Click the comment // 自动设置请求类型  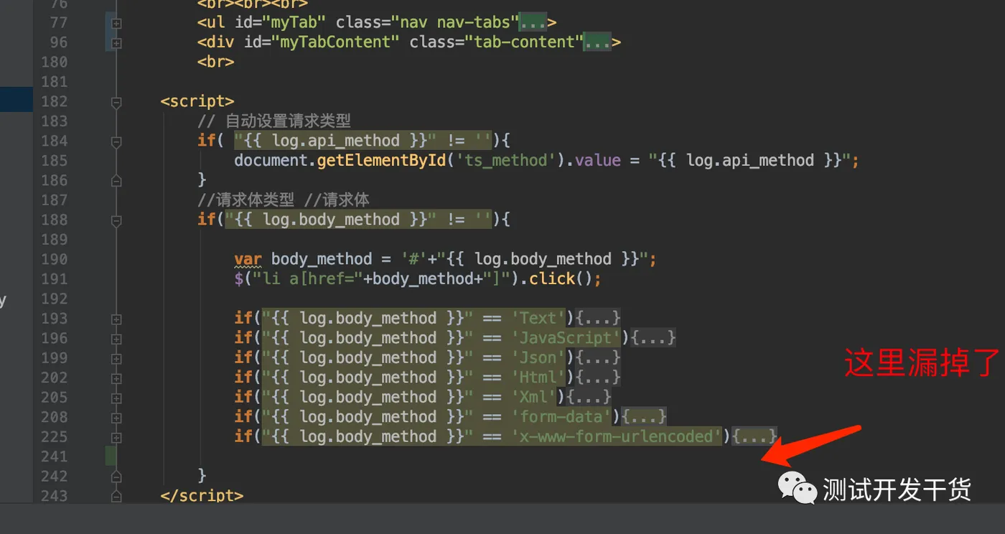click(274, 121)
